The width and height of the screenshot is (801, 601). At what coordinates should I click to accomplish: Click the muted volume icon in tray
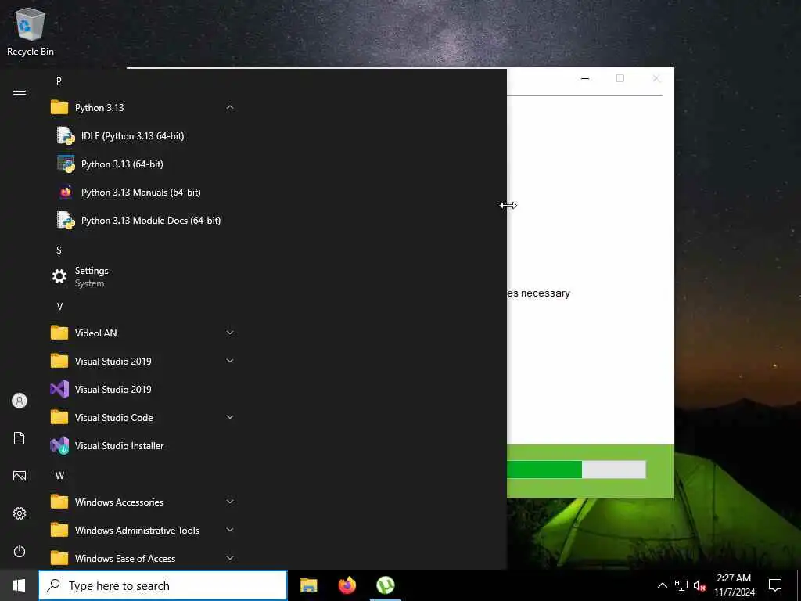point(700,585)
